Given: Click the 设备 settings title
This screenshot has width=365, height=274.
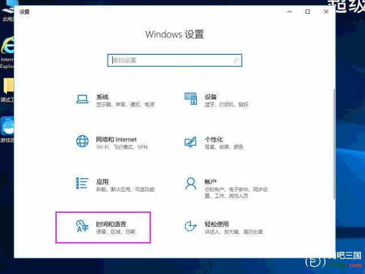Looking at the screenshot, I should click(x=211, y=97).
